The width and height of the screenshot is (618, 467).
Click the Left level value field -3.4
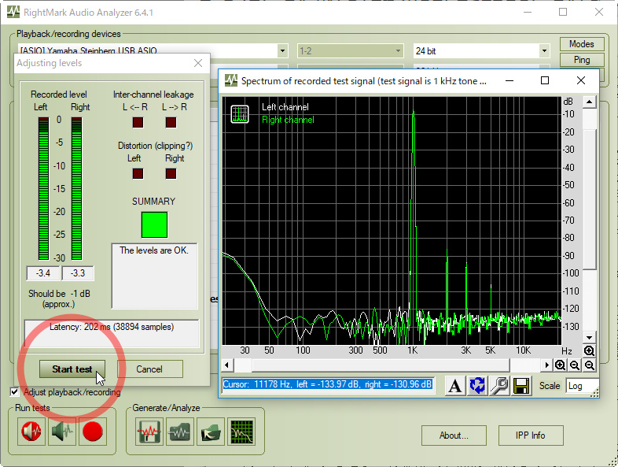[x=43, y=273]
